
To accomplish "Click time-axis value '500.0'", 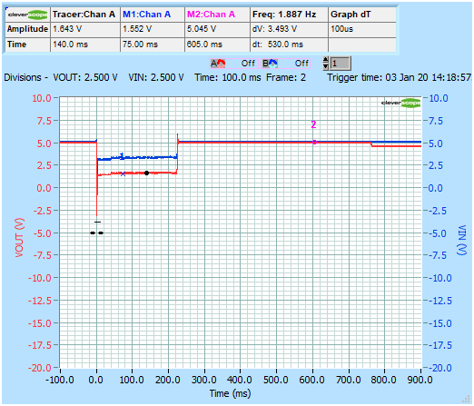I will click(x=276, y=380).
